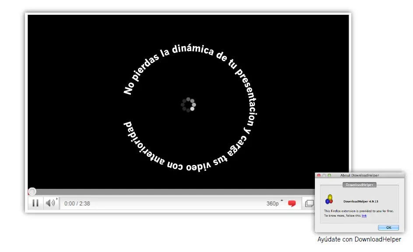Follow the blue "link" hyperlink

[x=364, y=215]
